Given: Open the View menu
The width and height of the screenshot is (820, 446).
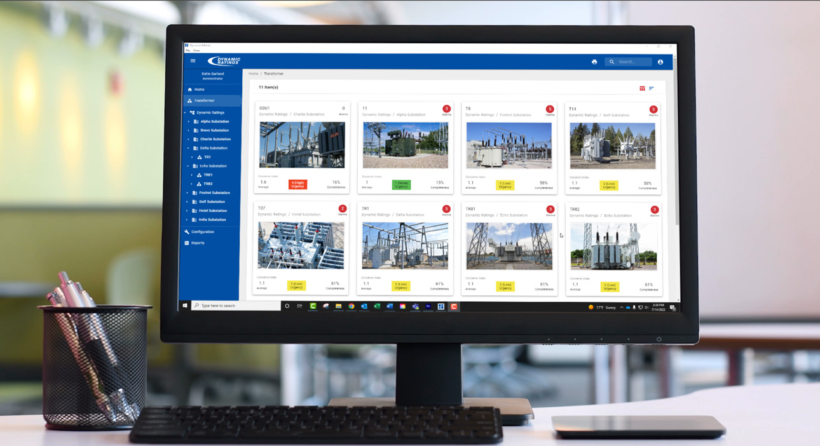Looking at the screenshot, I should pyautogui.click(x=196, y=50).
